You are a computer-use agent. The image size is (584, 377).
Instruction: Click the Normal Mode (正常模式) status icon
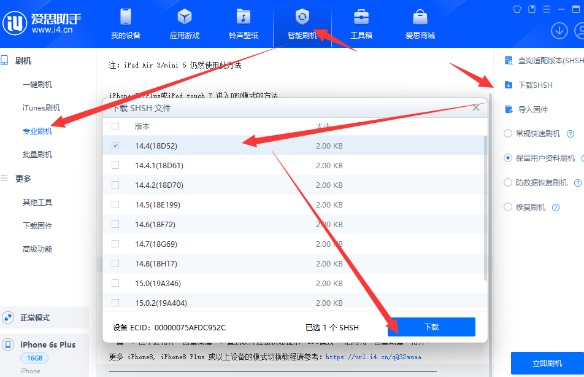coord(8,317)
